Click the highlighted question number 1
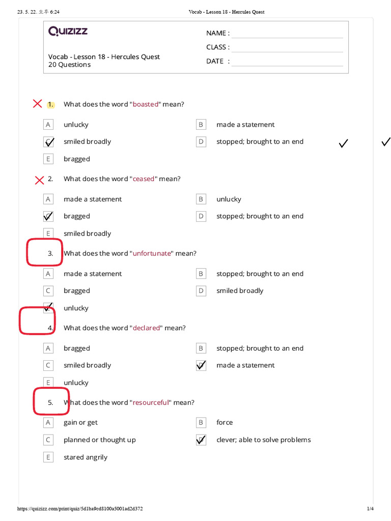 (x=50, y=104)
